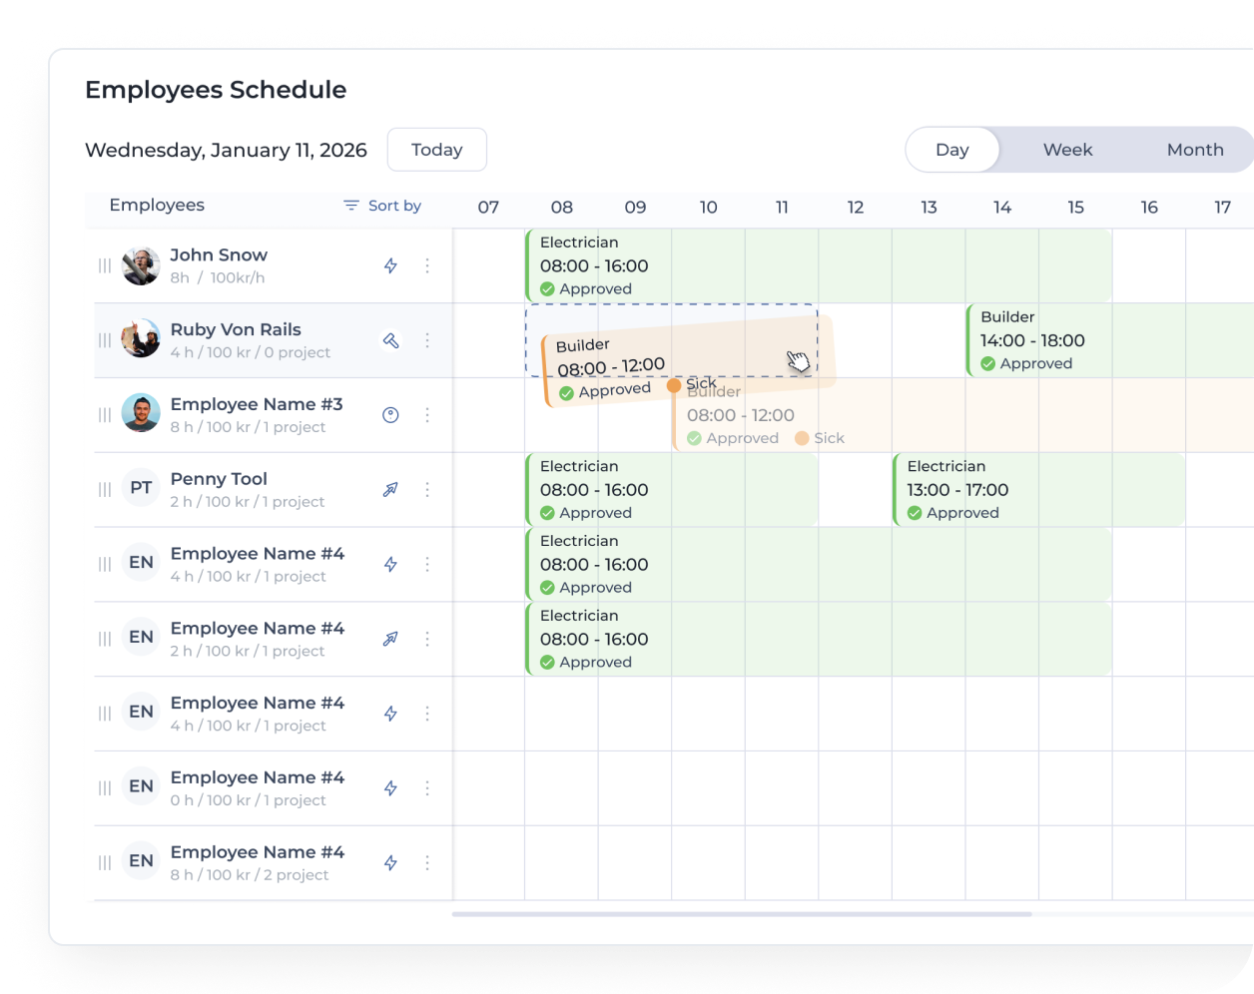The image size is (1254, 994).
Task: Switch to the Week view tab
Action: (1067, 150)
